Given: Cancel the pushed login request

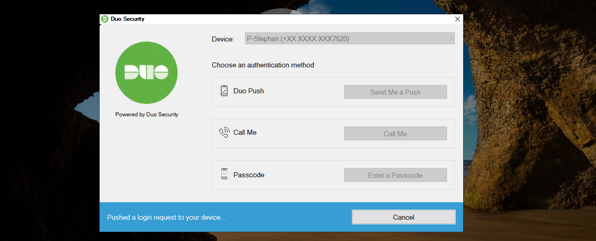Looking at the screenshot, I should pos(404,217).
